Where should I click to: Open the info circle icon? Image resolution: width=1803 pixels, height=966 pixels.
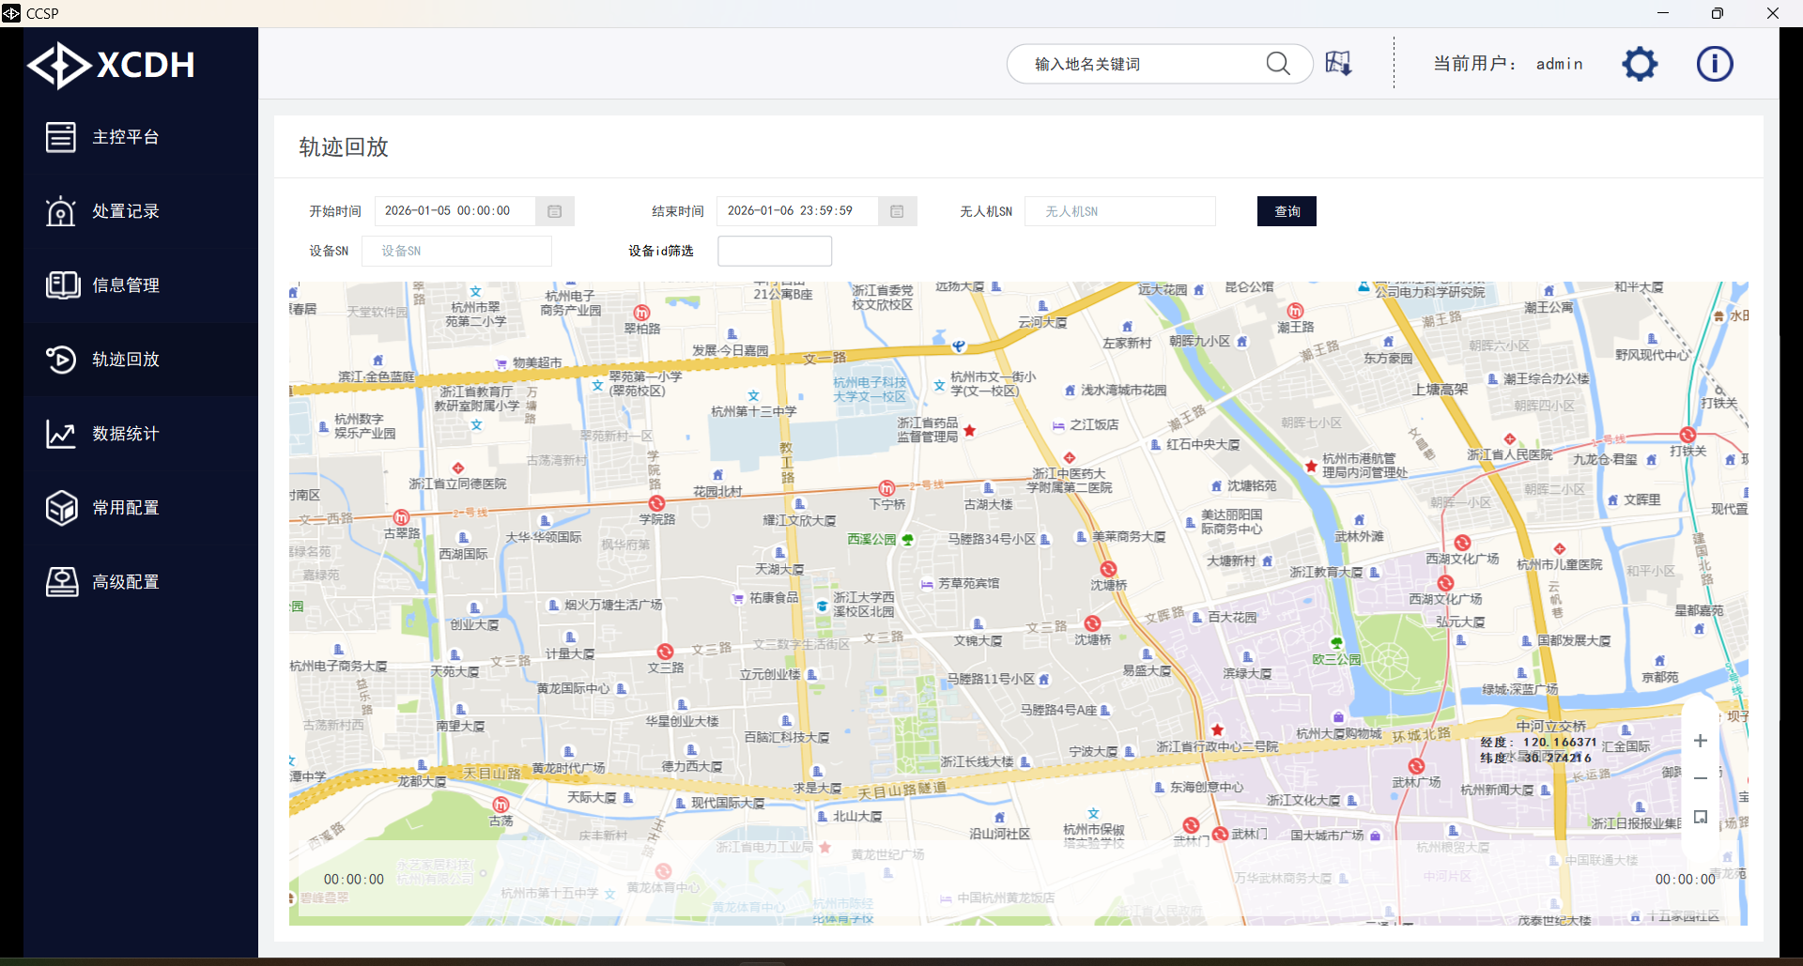click(x=1714, y=64)
